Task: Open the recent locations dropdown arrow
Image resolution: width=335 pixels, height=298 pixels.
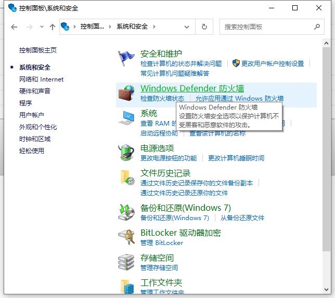Action: [42, 27]
